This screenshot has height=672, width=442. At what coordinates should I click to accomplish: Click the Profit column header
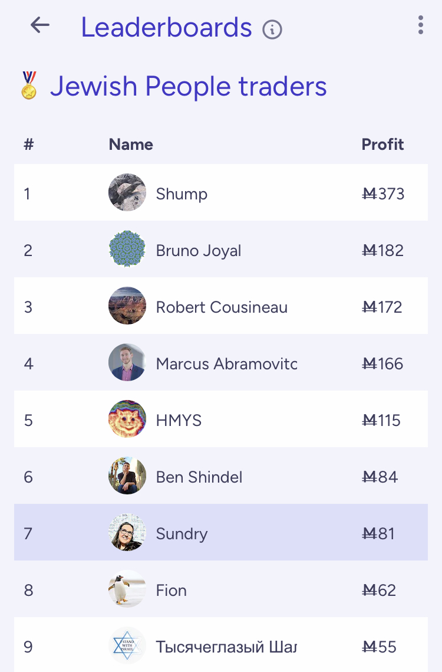[382, 145]
